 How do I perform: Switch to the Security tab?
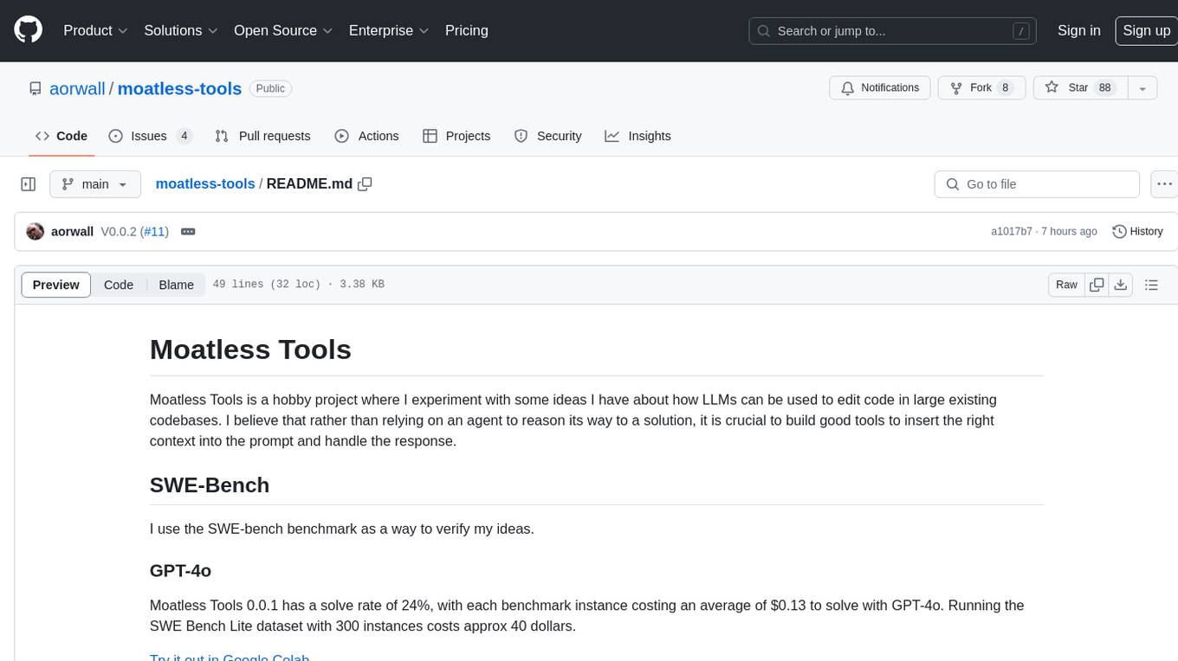point(547,136)
